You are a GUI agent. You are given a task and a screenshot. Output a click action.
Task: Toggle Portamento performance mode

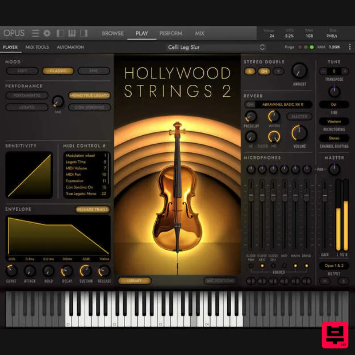(27, 95)
